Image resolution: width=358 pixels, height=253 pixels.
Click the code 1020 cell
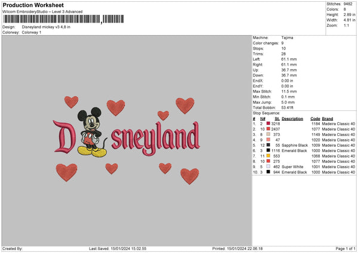click(x=316, y=140)
